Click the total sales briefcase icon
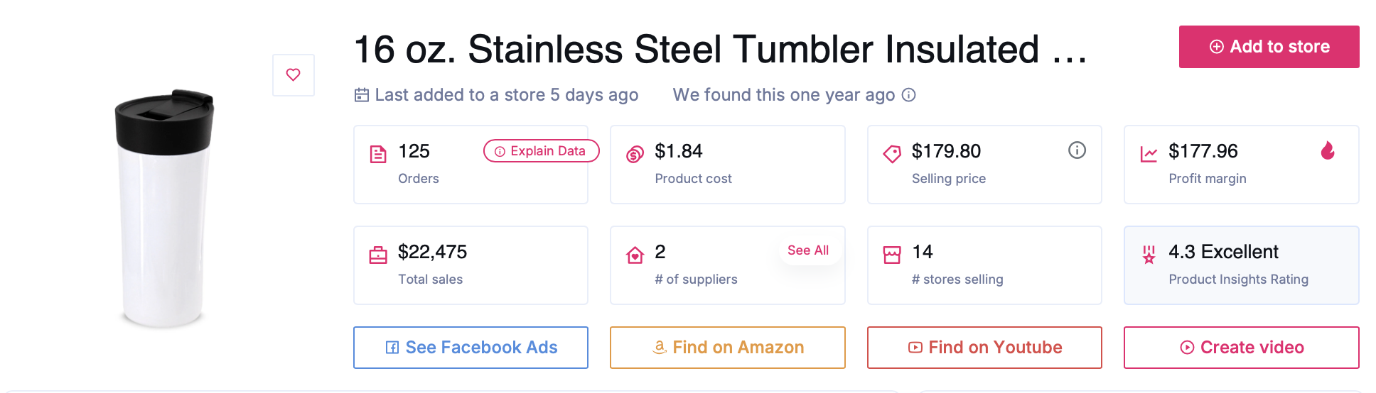 [378, 255]
